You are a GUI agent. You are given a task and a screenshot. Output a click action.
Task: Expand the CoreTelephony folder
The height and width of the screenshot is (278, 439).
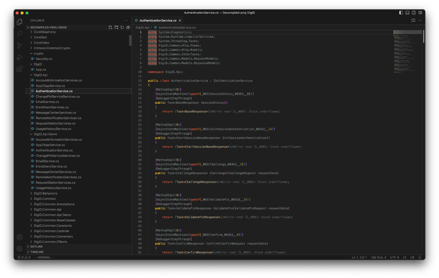tap(45, 32)
